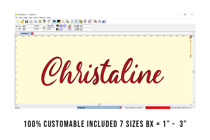Copy selection using the copy icon
Screen dimensions: 210x140
(x=35, y=21)
